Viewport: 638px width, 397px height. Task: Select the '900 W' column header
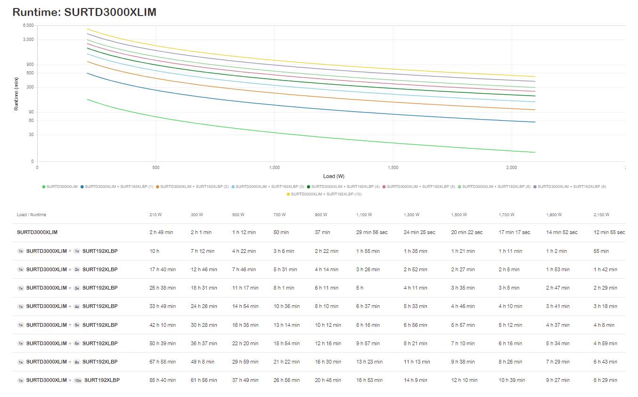click(x=321, y=215)
